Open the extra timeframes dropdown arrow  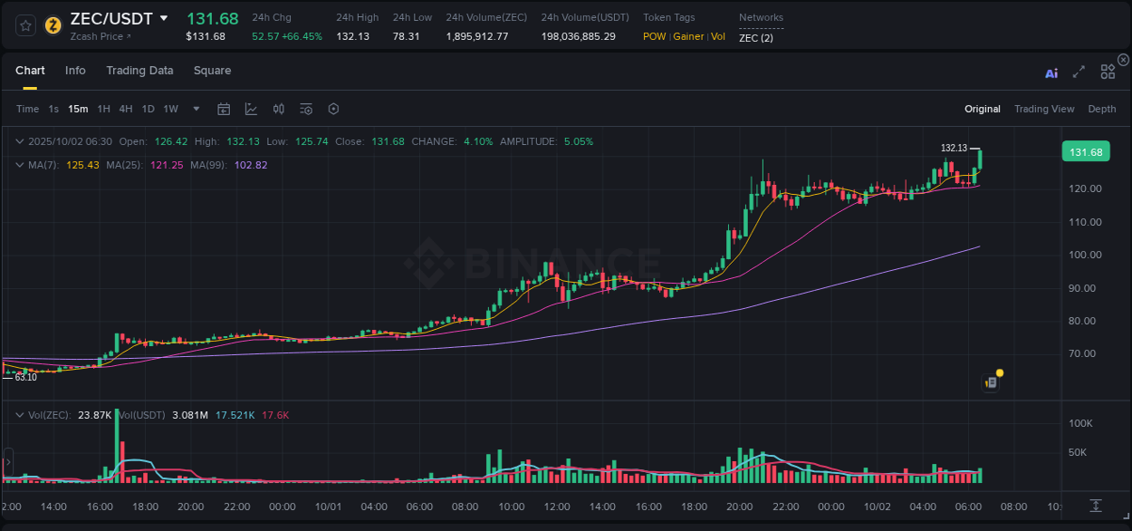[195, 108]
